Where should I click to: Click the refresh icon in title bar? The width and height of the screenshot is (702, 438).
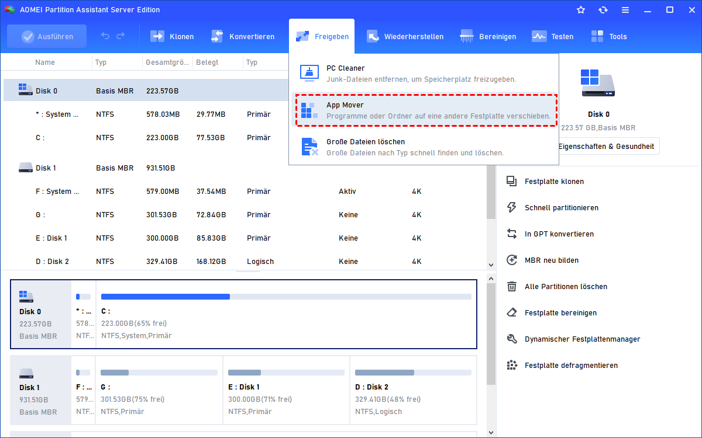pyautogui.click(x=603, y=10)
